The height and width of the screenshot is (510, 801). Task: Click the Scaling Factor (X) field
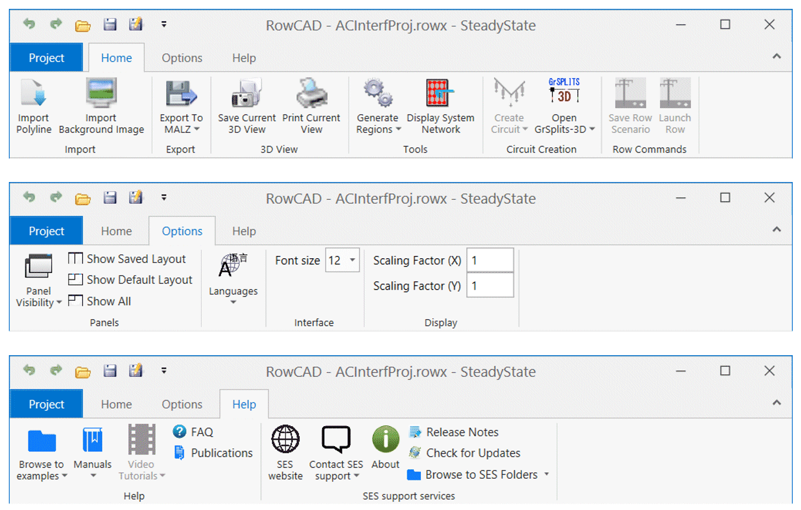tap(490, 260)
